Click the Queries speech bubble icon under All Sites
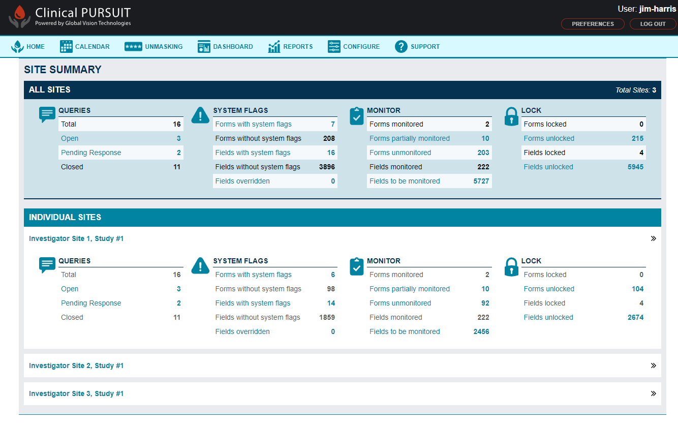678x425 pixels. click(47, 115)
